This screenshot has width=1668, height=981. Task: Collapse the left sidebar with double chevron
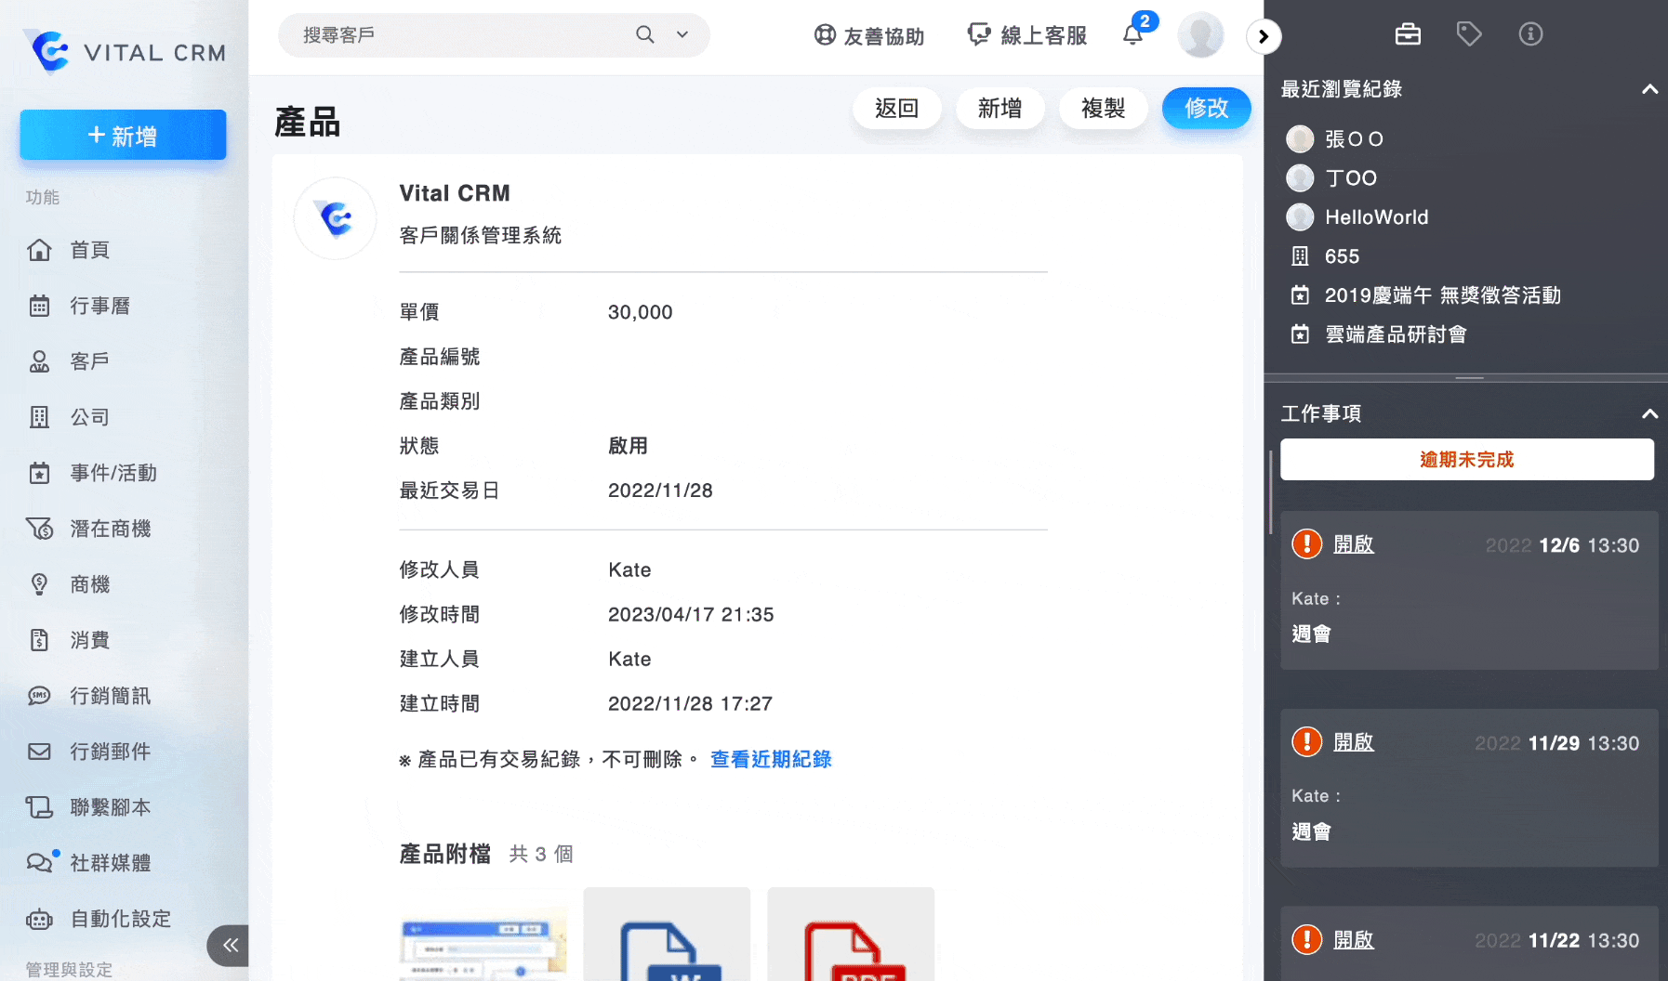click(229, 946)
